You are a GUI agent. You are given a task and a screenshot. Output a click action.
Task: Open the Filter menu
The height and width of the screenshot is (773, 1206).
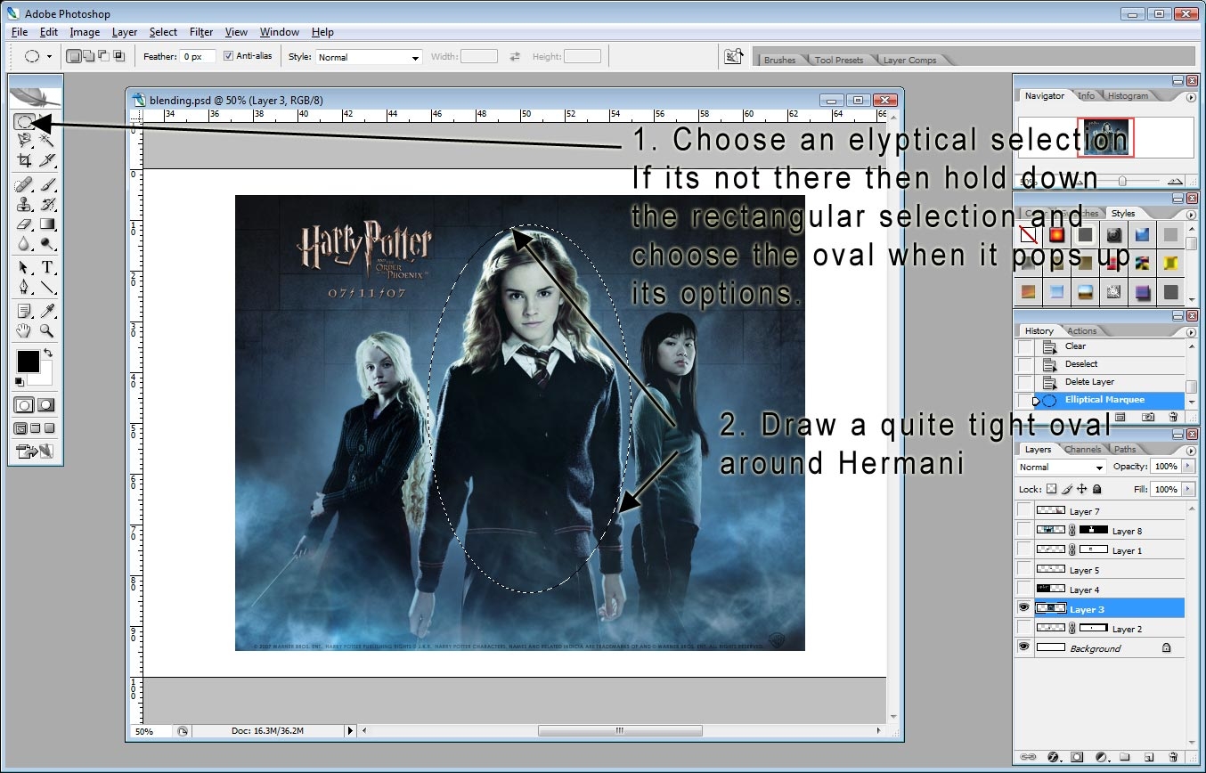pos(201,32)
